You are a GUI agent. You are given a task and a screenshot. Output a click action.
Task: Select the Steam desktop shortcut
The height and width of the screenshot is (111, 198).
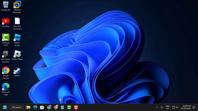pos(17,72)
